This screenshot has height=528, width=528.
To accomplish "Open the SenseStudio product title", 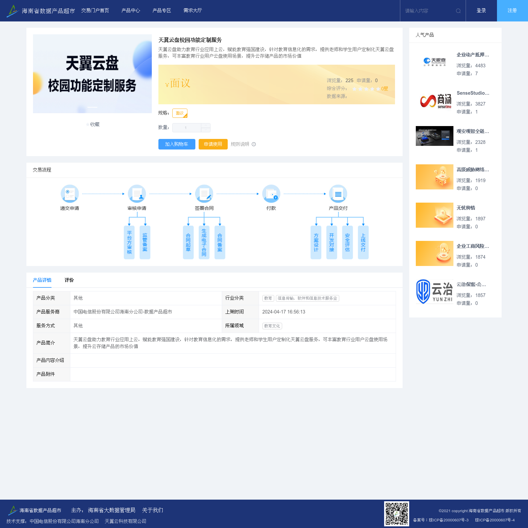I will [x=473, y=93].
